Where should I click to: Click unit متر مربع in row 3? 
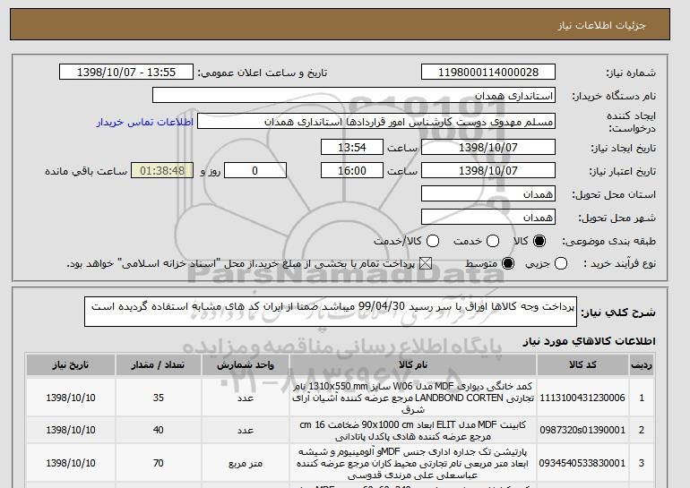pos(246,464)
